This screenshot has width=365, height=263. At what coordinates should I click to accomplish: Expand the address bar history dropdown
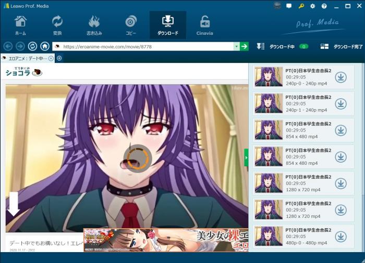pos(236,47)
